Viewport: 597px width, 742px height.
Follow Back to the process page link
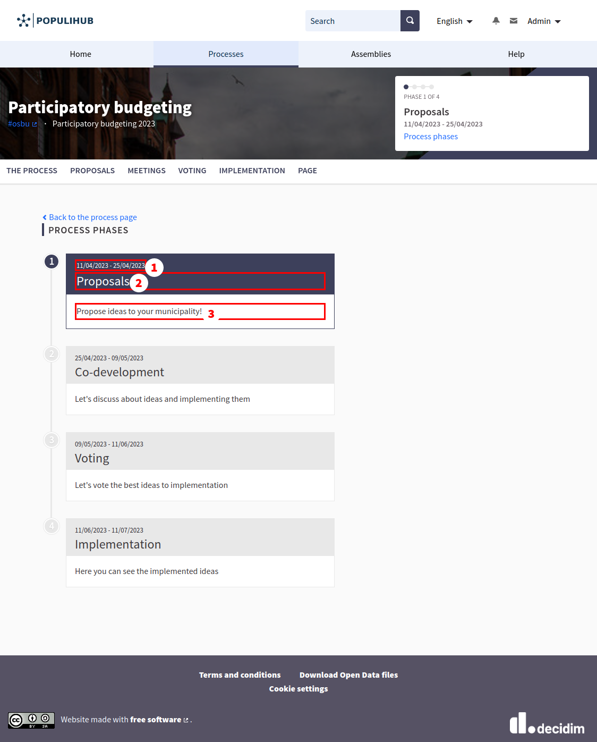92,217
